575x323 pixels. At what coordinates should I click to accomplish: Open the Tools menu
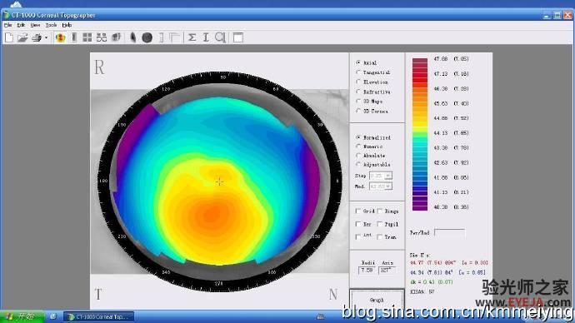51,25
